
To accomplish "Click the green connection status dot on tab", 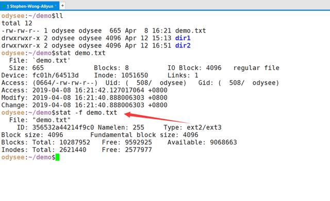I will (4, 6).
